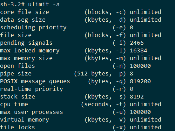Click the stack size value 8192
Screen dimensions: 175x131
click(137, 97)
